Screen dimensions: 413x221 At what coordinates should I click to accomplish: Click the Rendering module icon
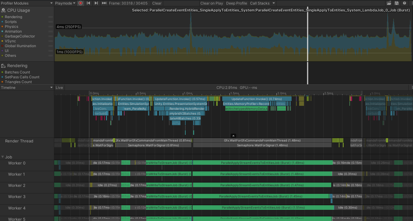pos(3,65)
